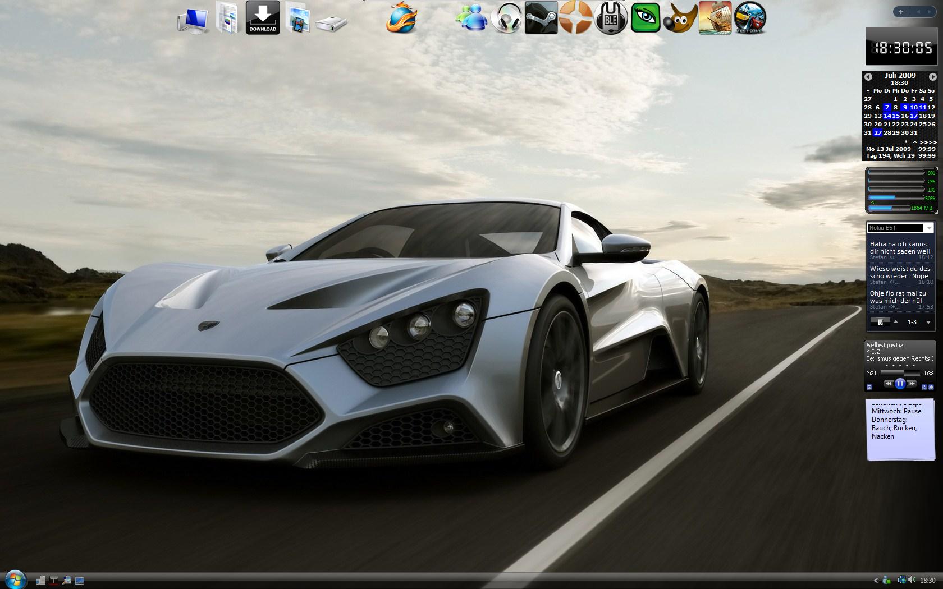Mute the media player gadget volume
This screenshot has width=943, height=589.
[x=931, y=387]
